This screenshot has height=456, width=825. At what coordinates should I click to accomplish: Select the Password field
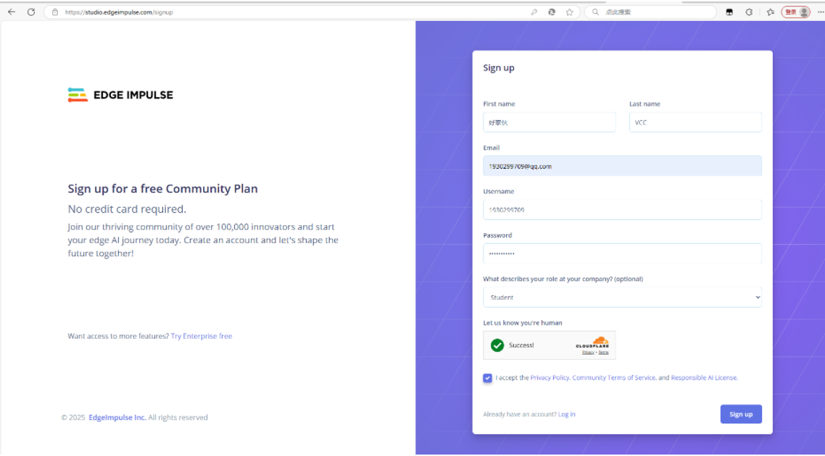click(x=623, y=253)
